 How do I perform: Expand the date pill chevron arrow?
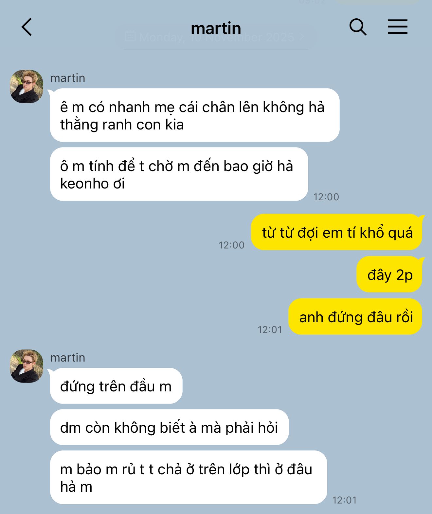pos(302,37)
